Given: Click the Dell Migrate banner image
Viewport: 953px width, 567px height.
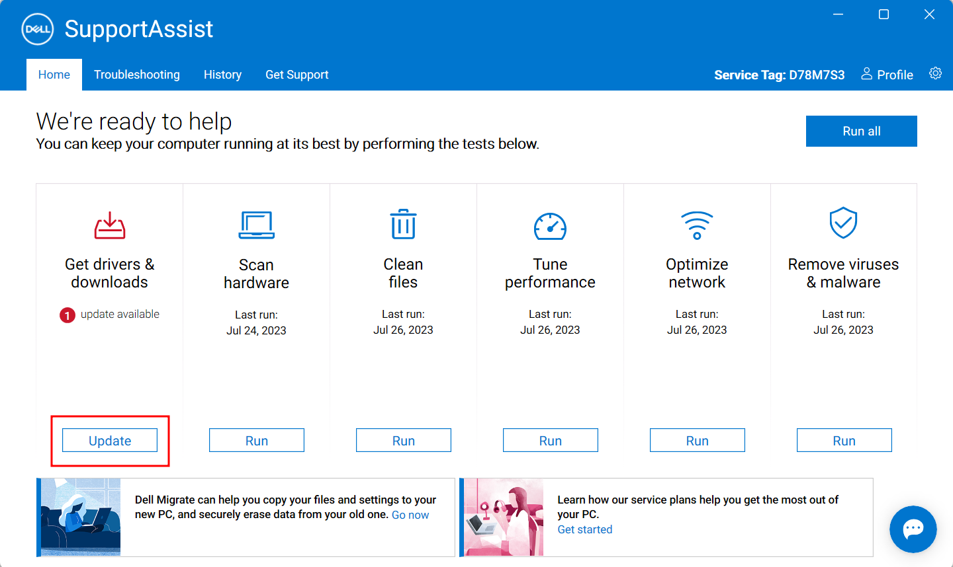Looking at the screenshot, I should (x=81, y=517).
